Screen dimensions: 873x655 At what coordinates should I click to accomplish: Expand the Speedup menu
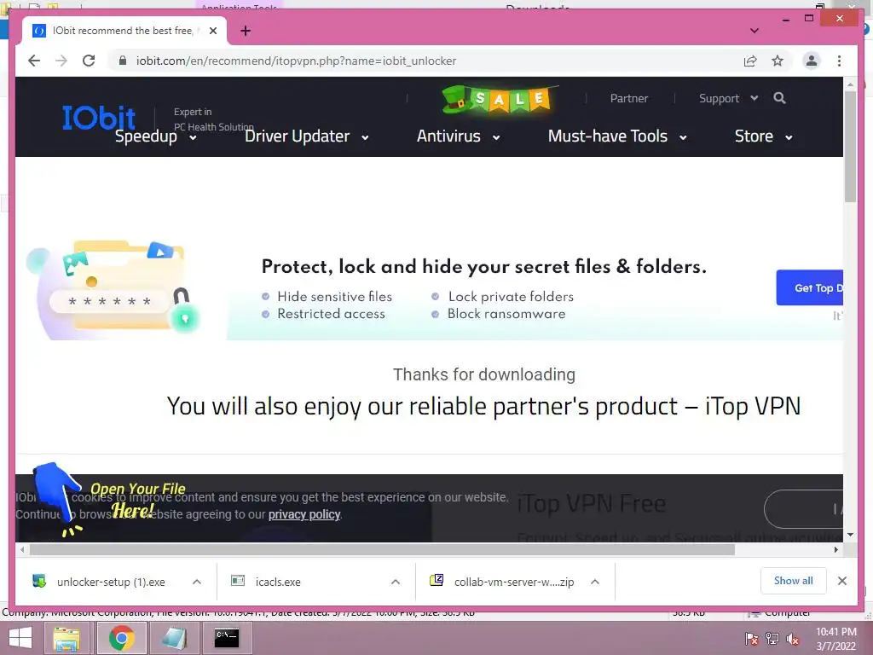point(155,136)
